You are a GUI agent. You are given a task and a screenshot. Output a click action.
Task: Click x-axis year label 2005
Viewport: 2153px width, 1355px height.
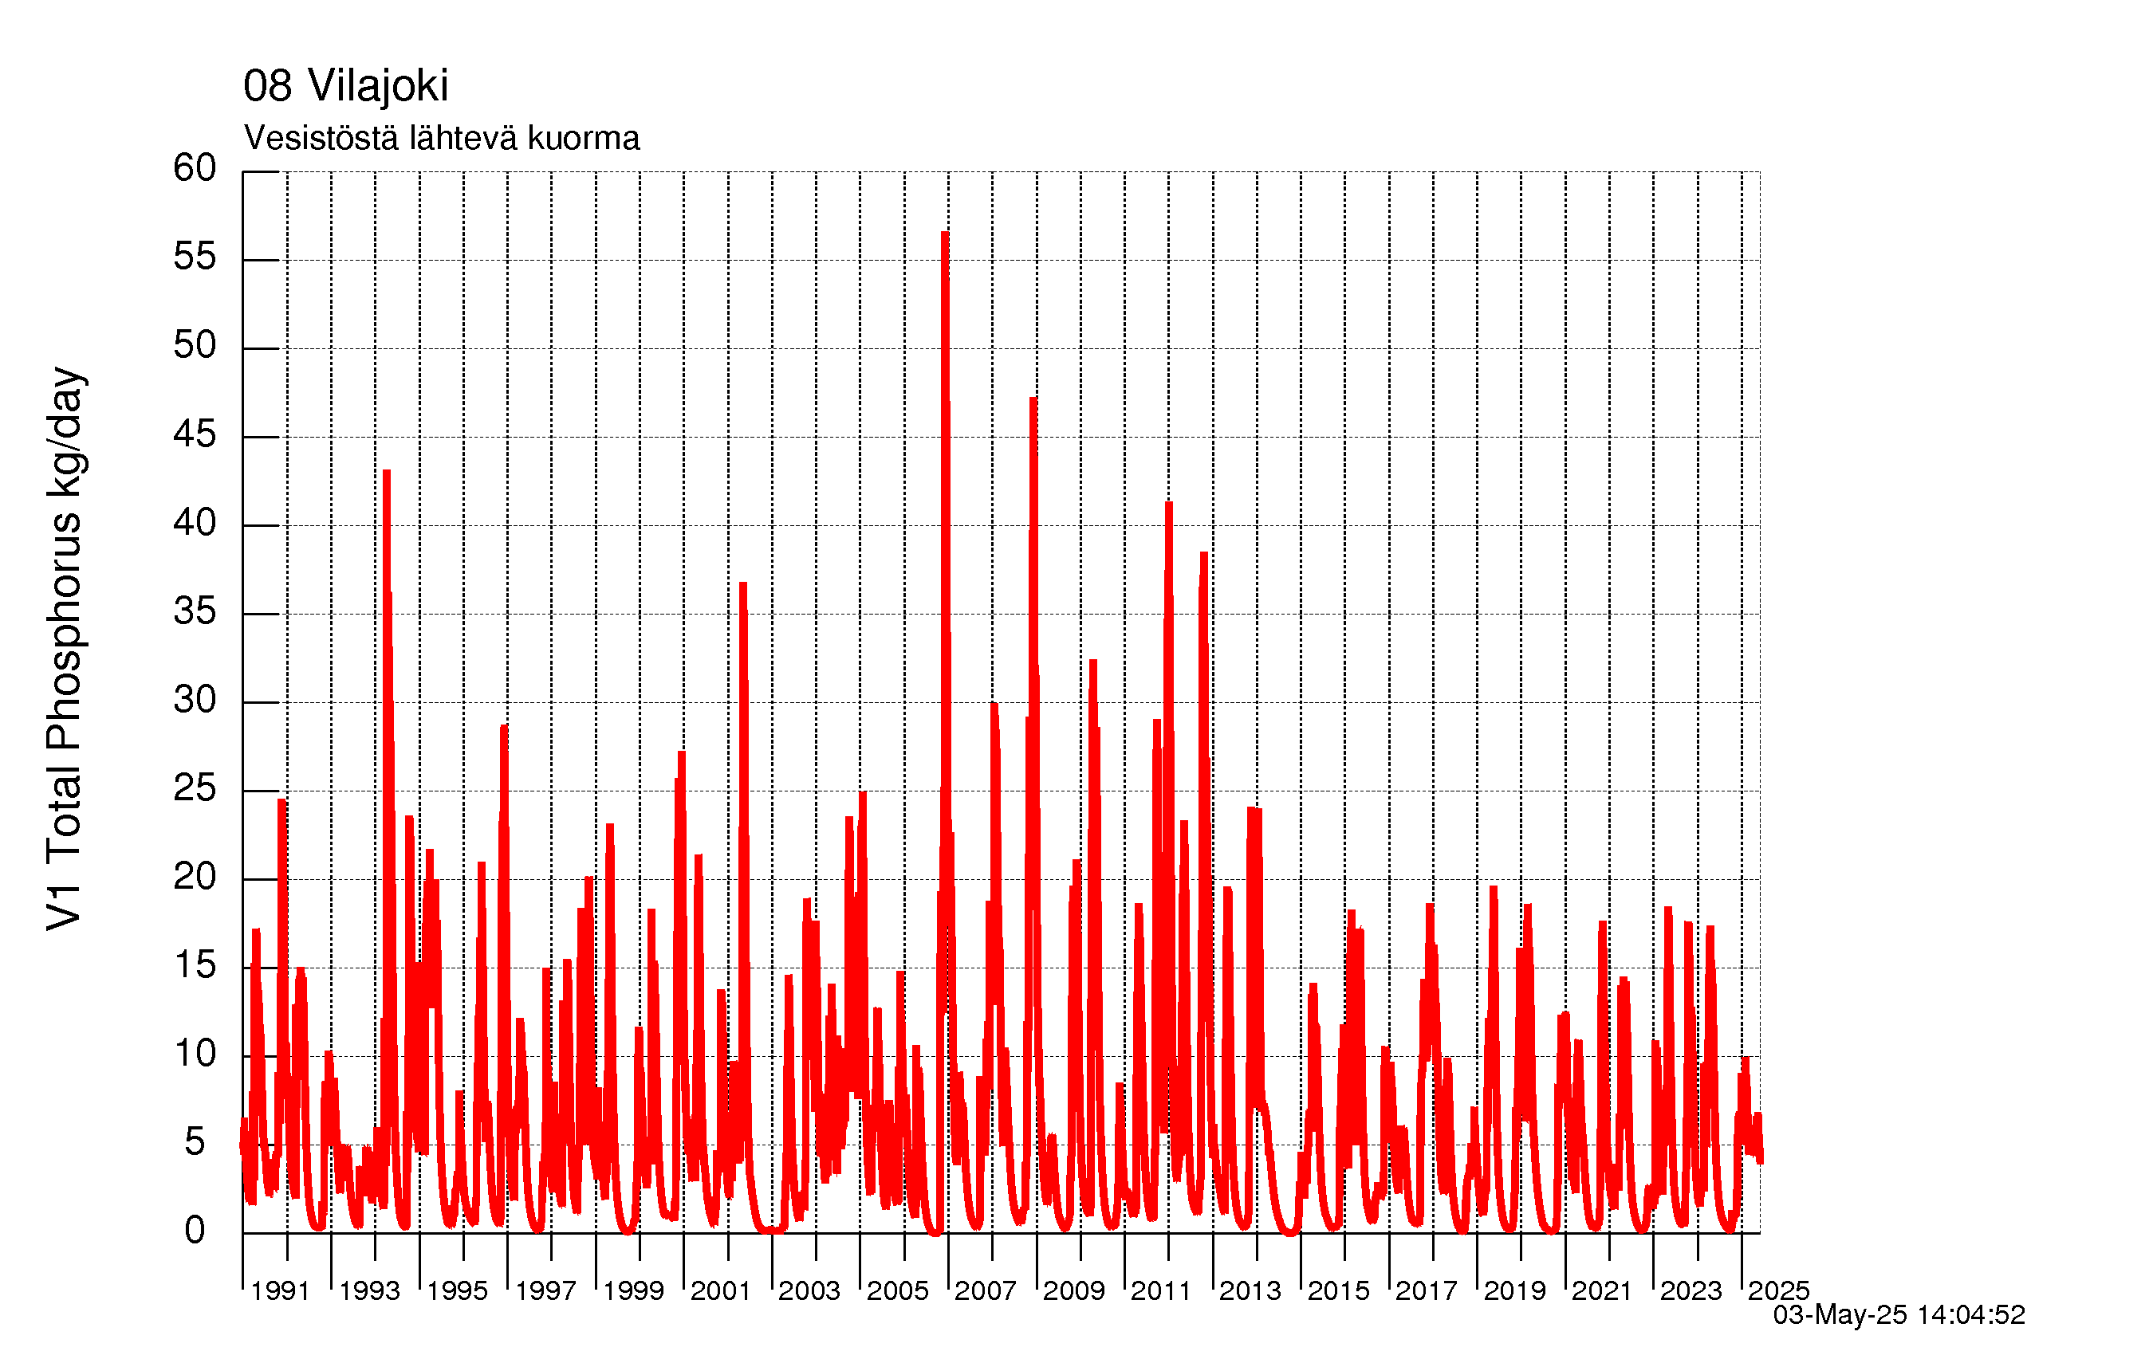[898, 1290]
